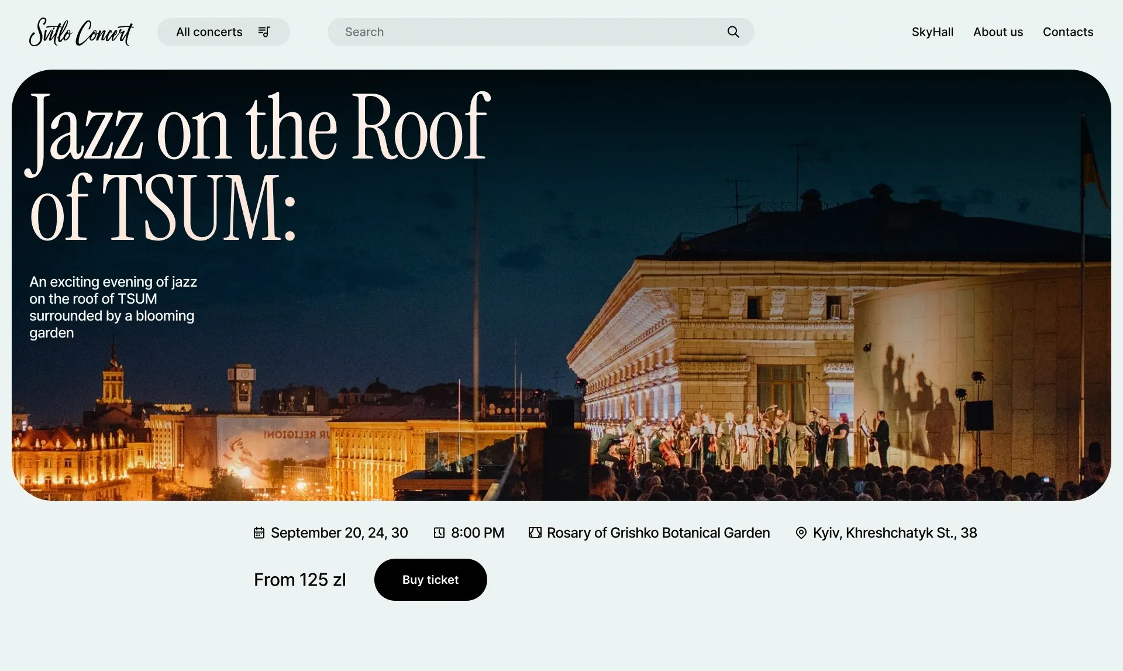This screenshot has height=671, width=1123.
Task: Click the Kyiv, Khreshchatyk St., 38 address
Action: pos(895,532)
